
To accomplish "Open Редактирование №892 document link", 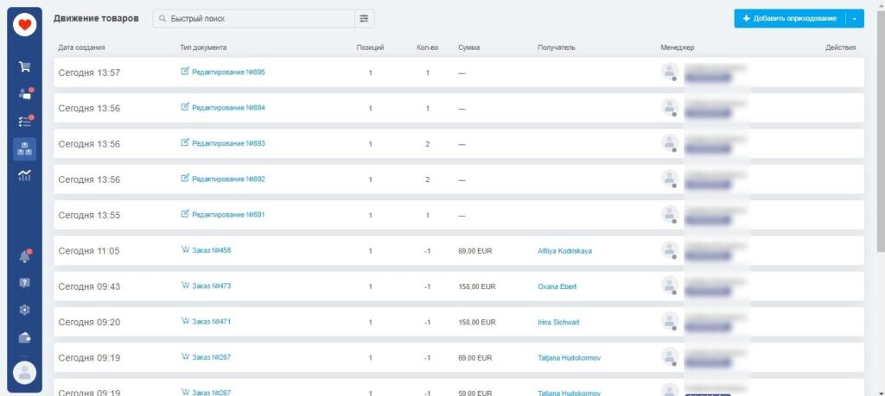I will pos(228,179).
